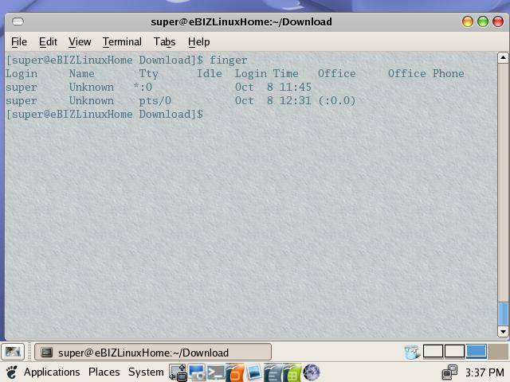Screen dimensions: 510x382
Task: Open the System menu
Action: [146, 372]
